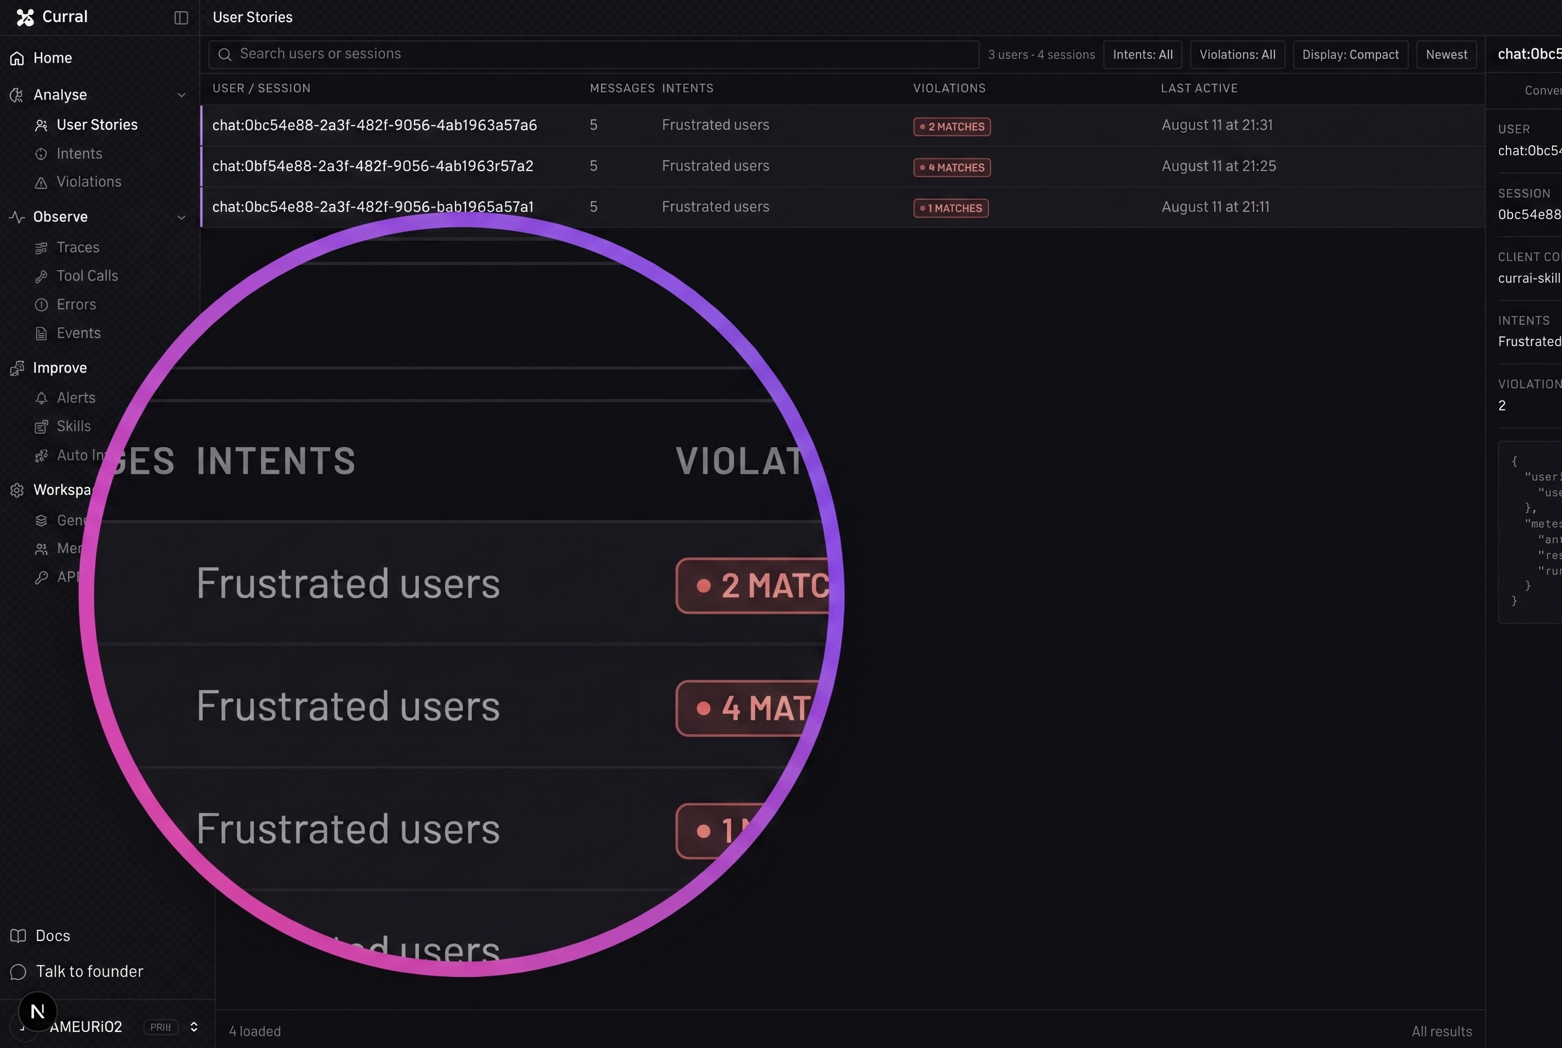Click the Observe pulse icon
The image size is (1562, 1048).
(x=17, y=216)
